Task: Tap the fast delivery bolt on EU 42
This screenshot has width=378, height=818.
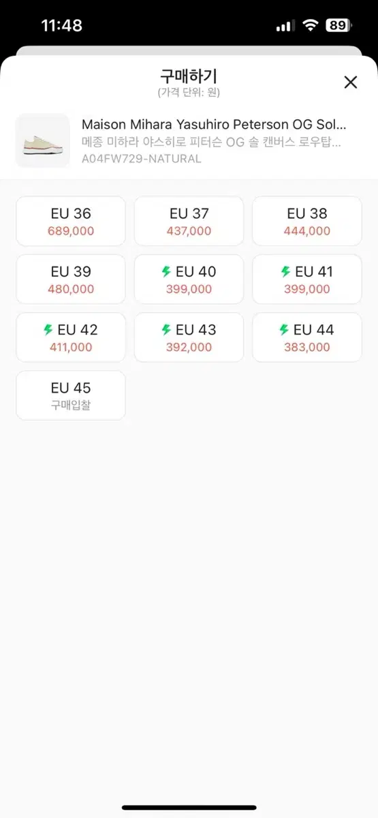Action: (48, 330)
